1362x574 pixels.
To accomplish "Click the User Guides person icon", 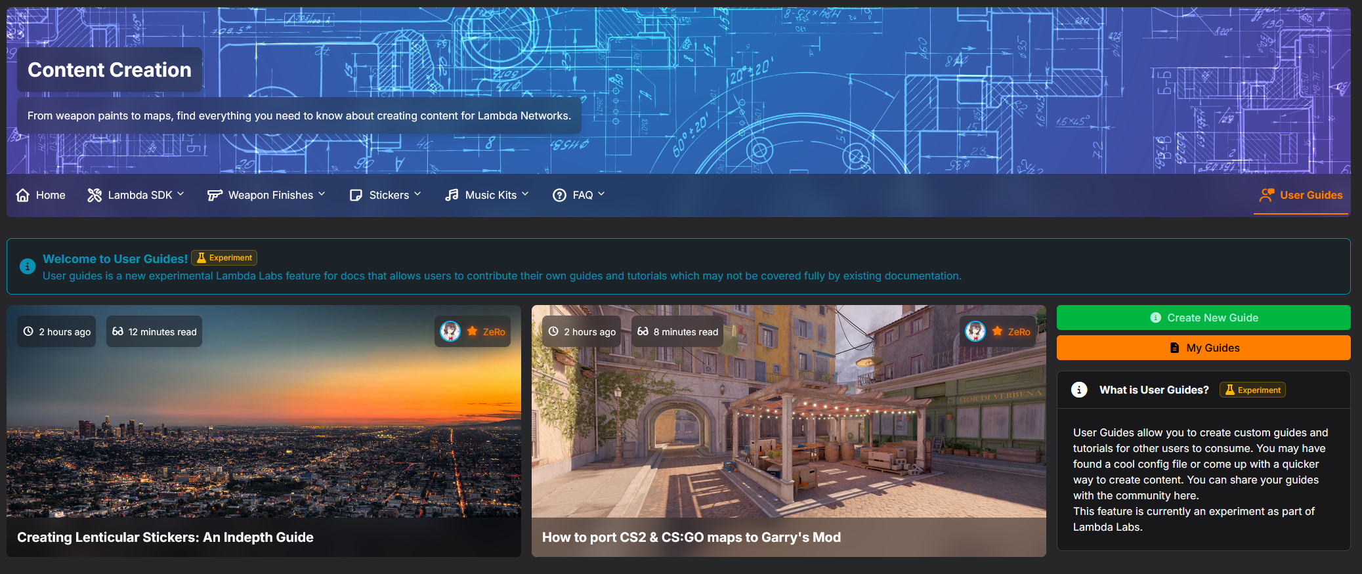I will [1266, 195].
